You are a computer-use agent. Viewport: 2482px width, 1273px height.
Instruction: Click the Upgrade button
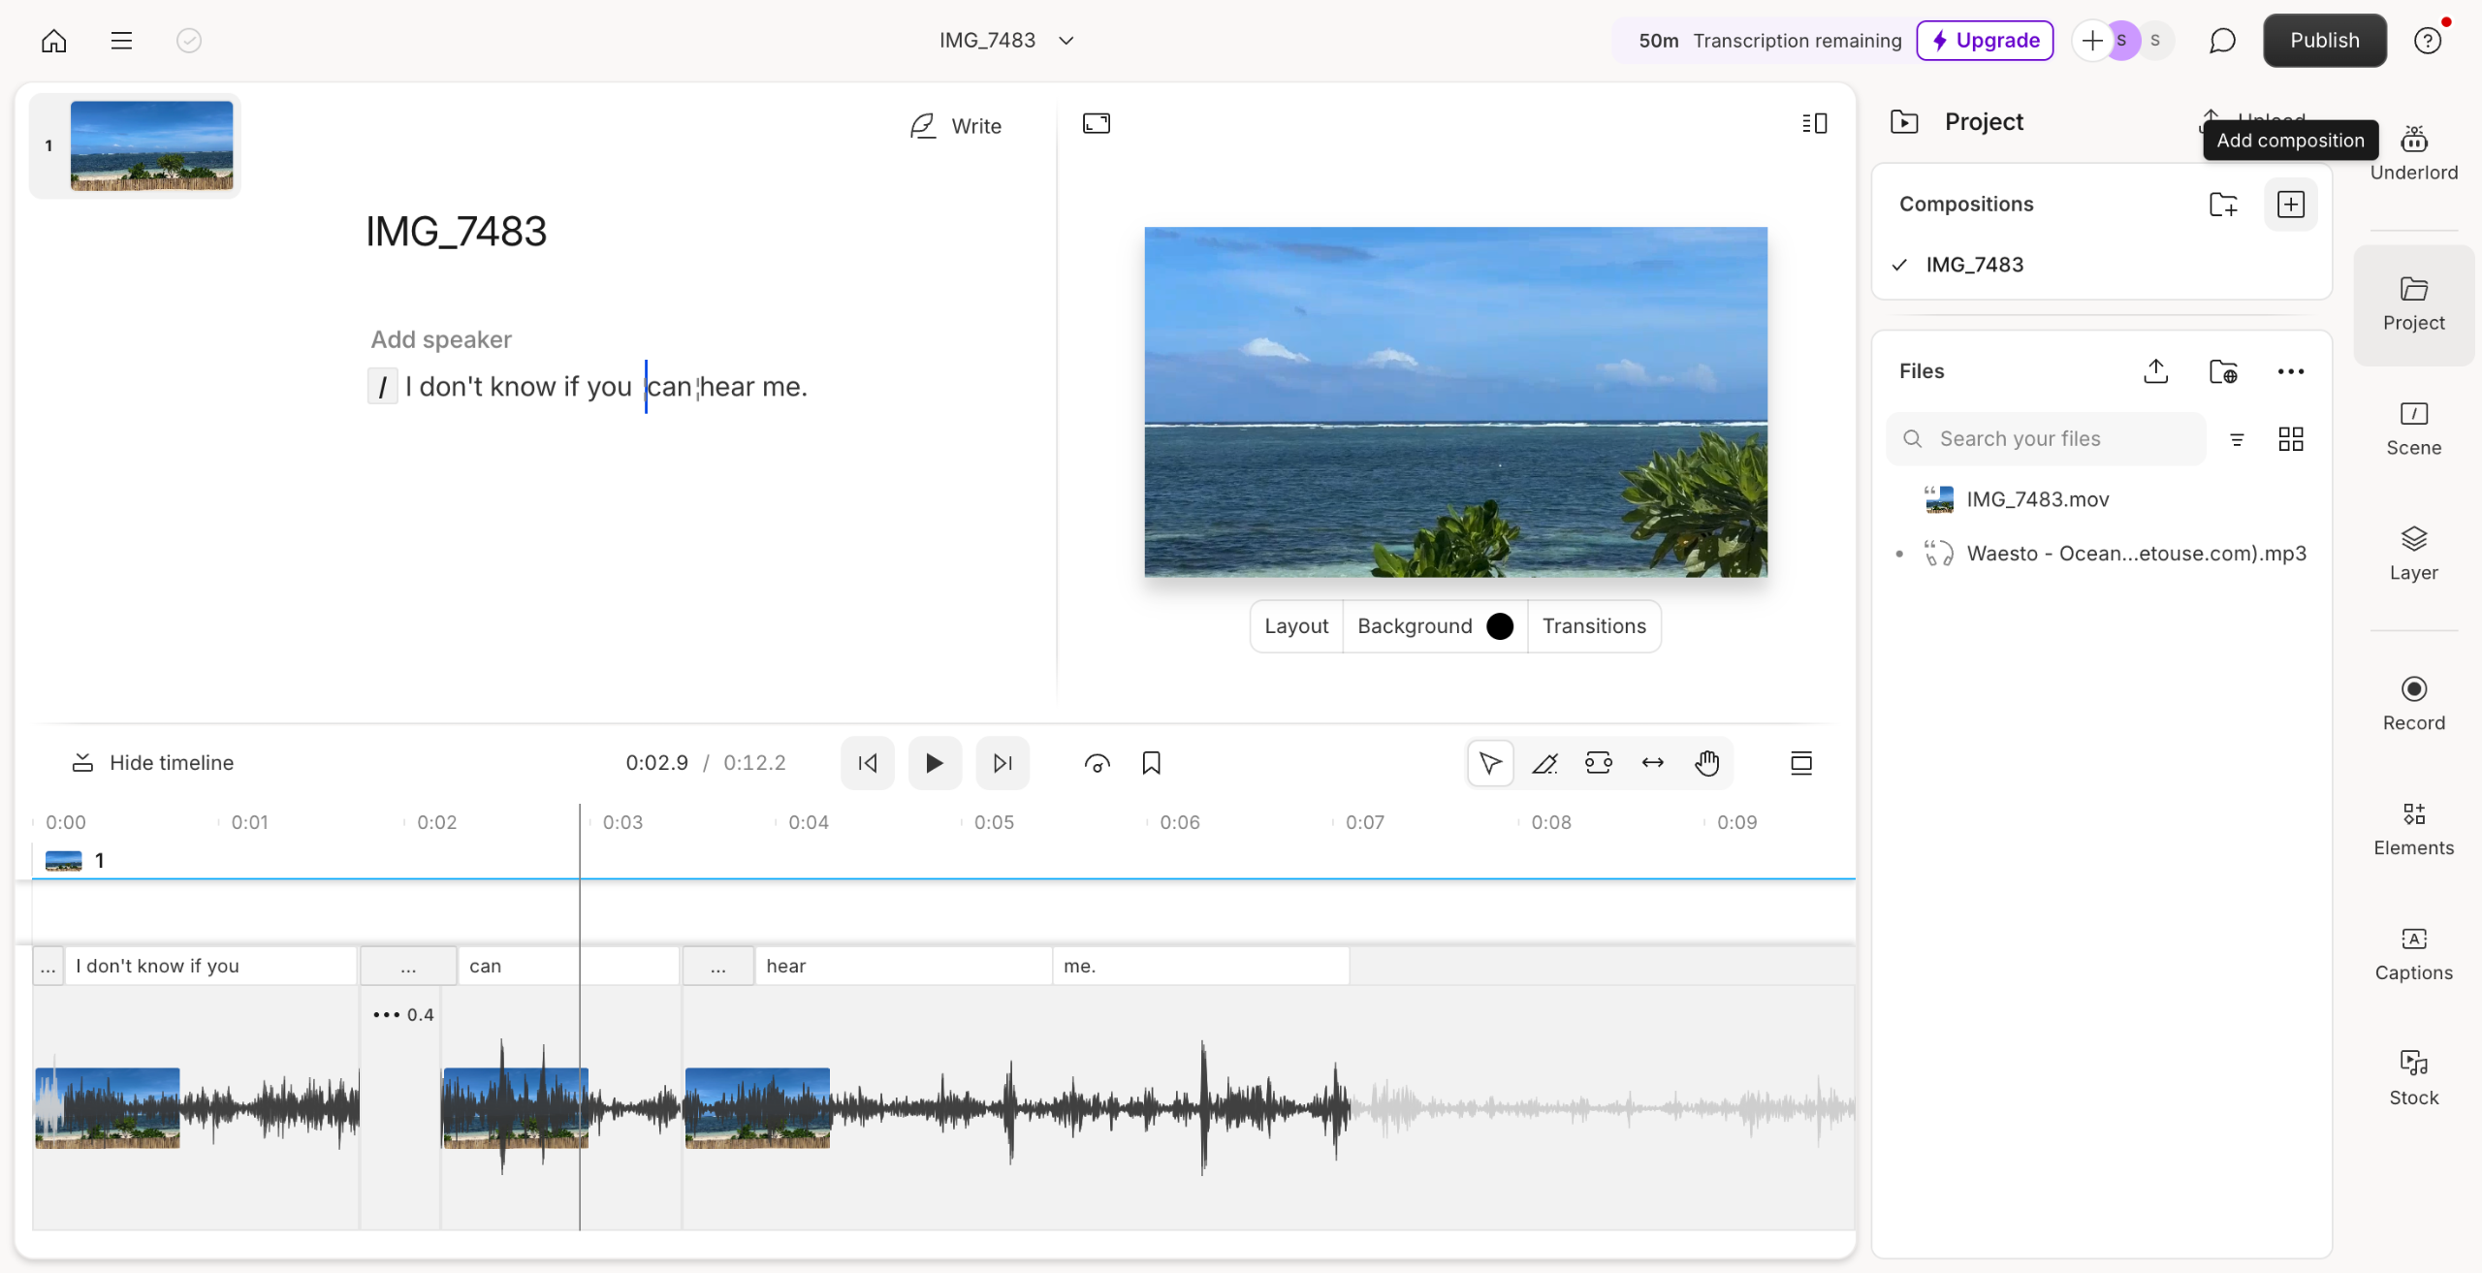point(1985,41)
